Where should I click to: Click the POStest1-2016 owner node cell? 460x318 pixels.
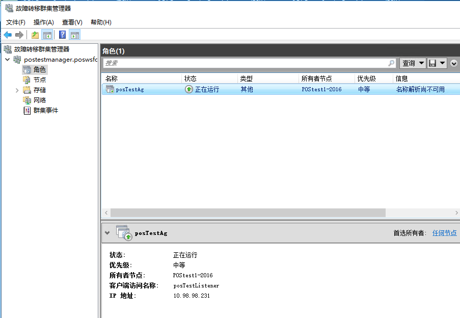[321, 89]
